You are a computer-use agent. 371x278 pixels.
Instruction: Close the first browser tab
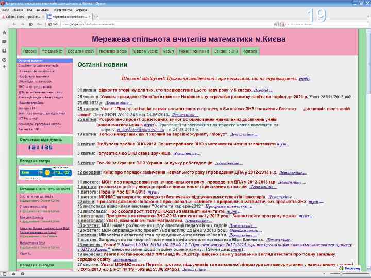click(x=43, y=16)
